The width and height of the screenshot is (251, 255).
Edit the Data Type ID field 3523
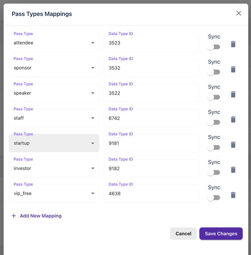(x=151, y=43)
